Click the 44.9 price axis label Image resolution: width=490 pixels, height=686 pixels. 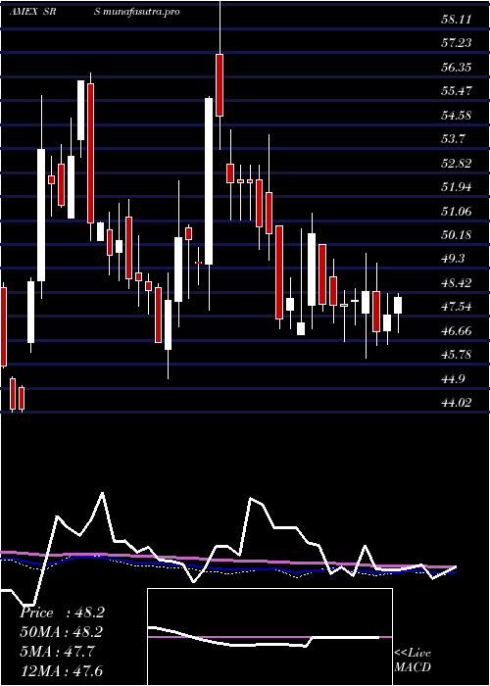[454, 378]
